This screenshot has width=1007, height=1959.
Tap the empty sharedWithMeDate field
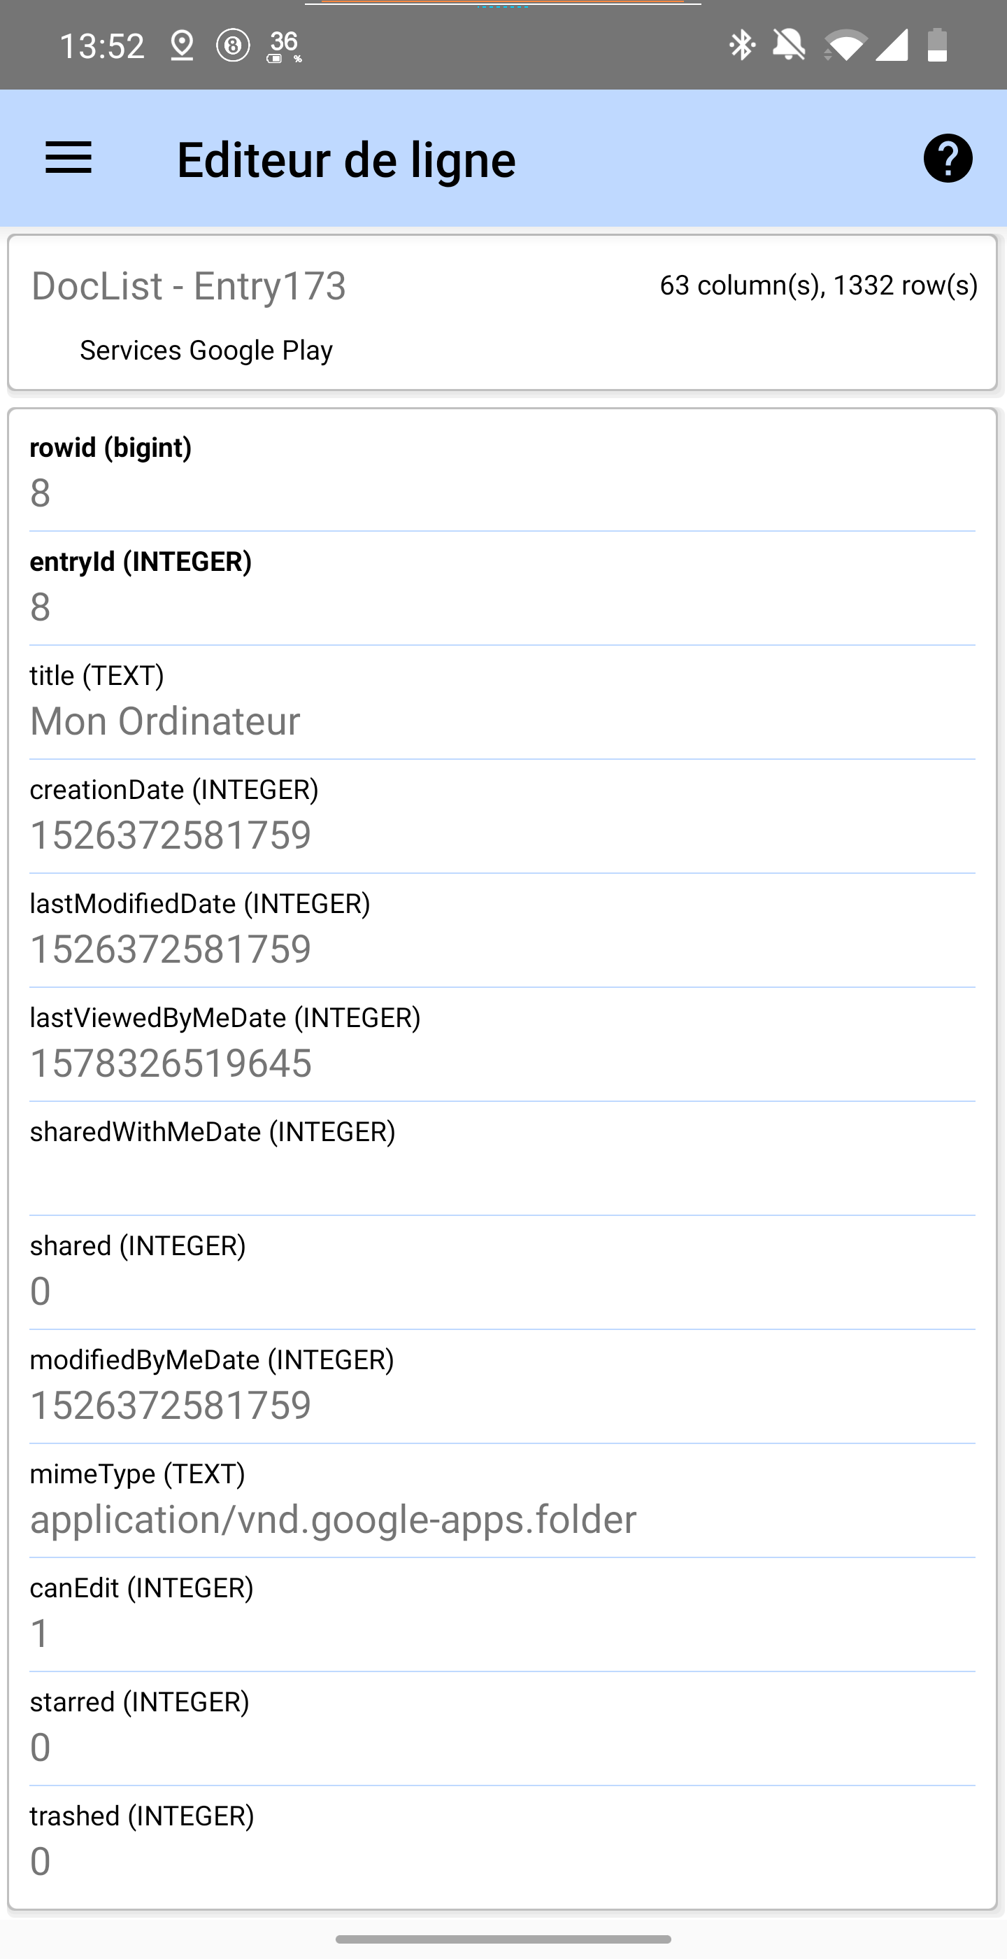(501, 1177)
